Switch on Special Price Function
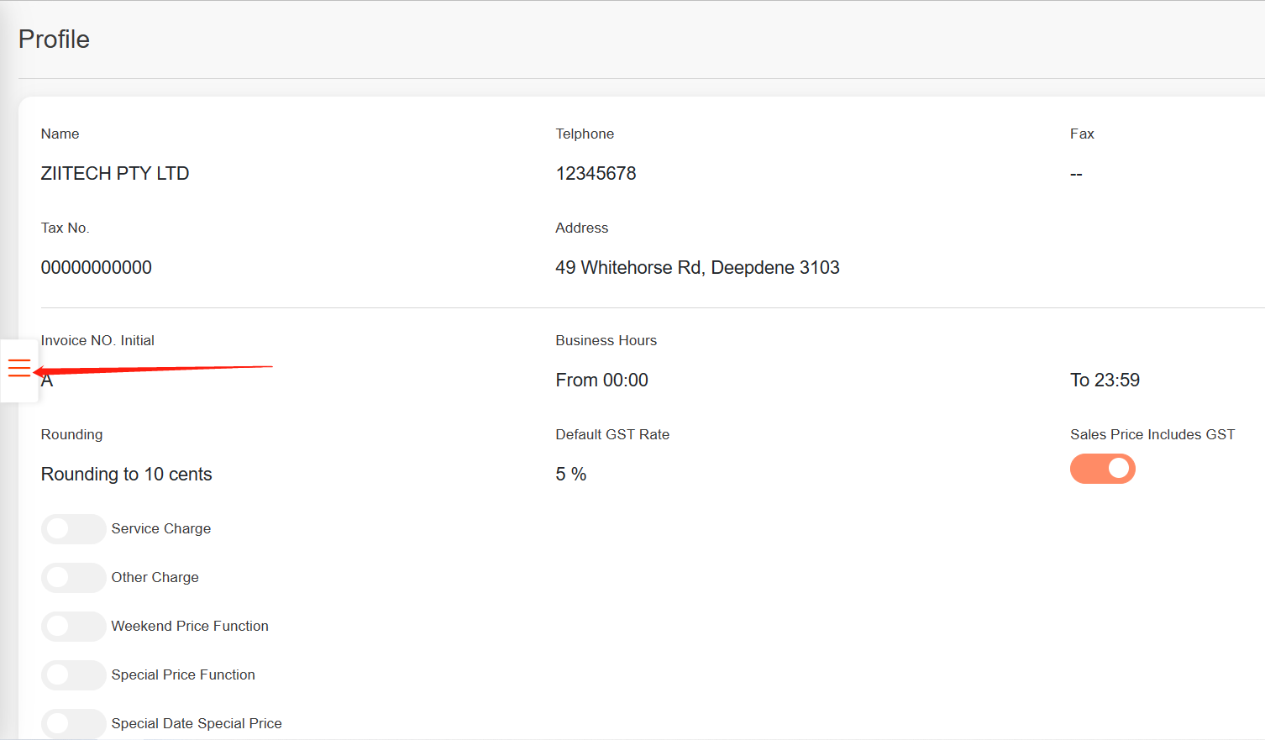The width and height of the screenshot is (1265, 740). pos(74,675)
